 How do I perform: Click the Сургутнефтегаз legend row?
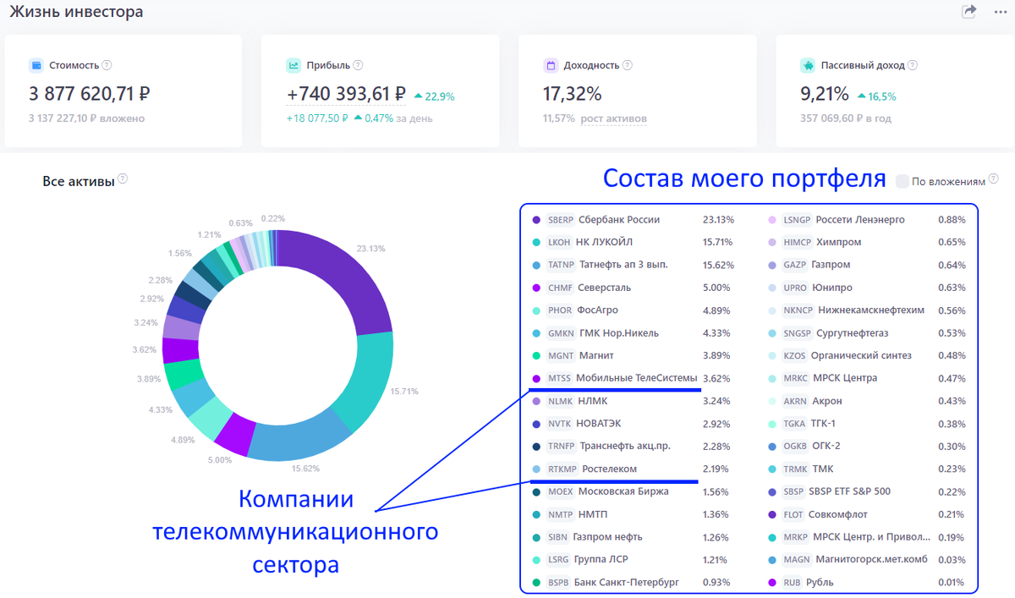click(868, 332)
